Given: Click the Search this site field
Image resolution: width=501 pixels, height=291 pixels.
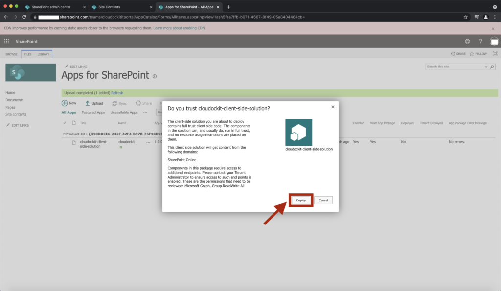Looking at the screenshot, I should 455,67.
